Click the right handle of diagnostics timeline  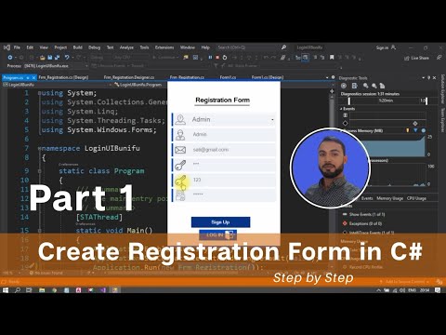pos(426,100)
